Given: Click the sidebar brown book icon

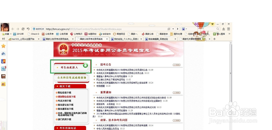Looking at the screenshot, I should coord(3,76).
